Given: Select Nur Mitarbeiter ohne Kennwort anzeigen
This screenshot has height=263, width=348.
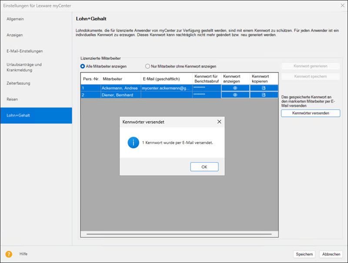Looking at the screenshot, I should pyautogui.click(x=147, y=66).
